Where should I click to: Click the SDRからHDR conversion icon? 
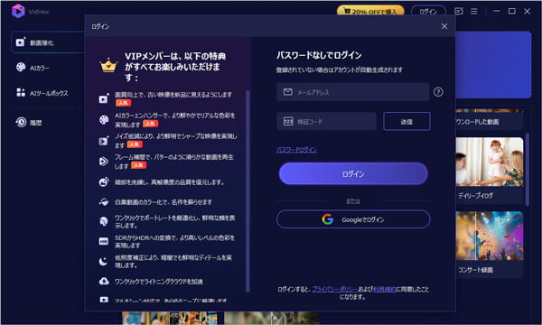click(104, 241)
